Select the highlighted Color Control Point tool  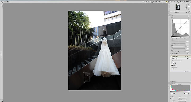coord(166,2)
